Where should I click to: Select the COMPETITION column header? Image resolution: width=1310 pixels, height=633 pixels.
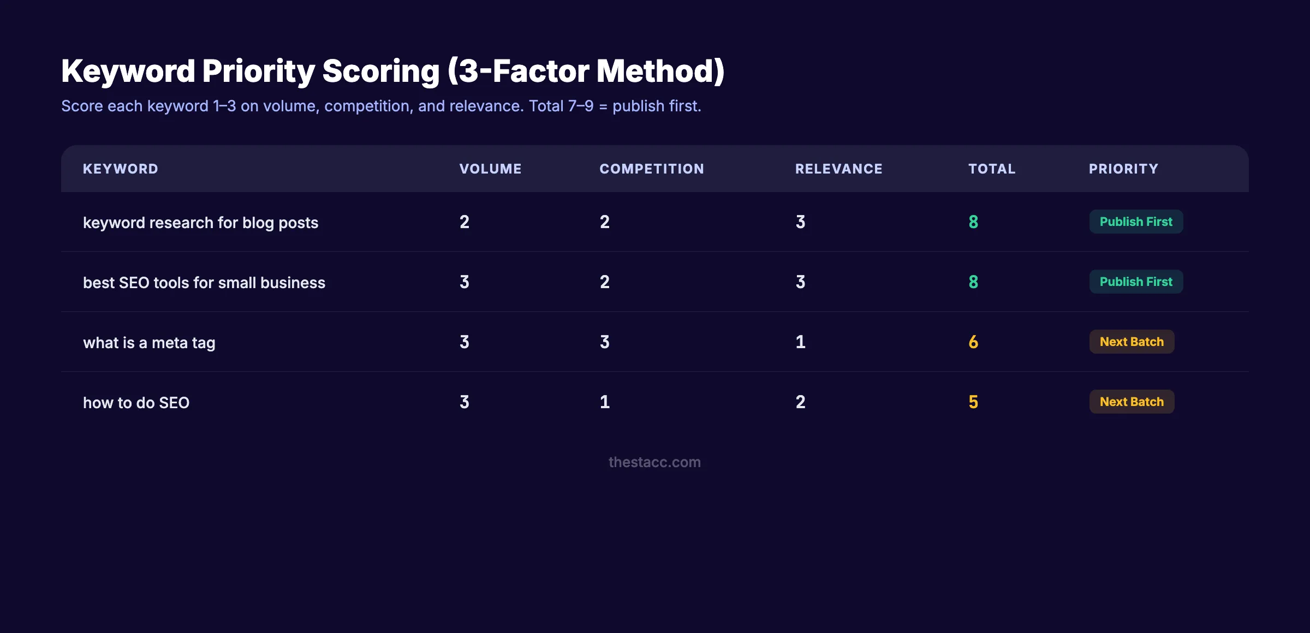pyautogui.click(x=652, y=169)
